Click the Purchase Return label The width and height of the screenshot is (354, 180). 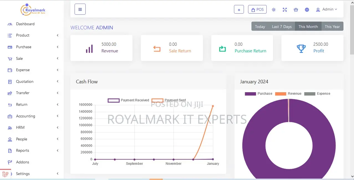point(250,51)
